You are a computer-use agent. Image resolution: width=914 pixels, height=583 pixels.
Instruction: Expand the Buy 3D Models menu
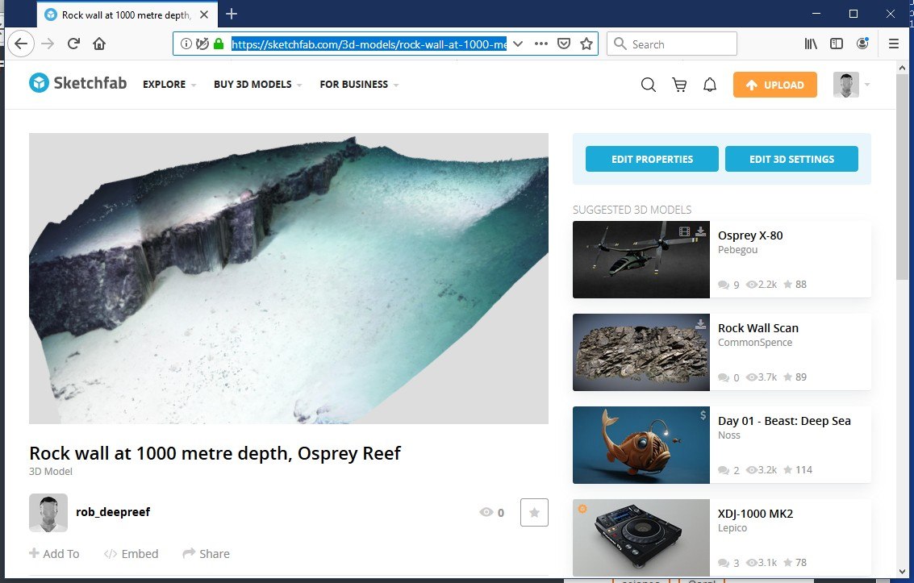coord(257,85)
